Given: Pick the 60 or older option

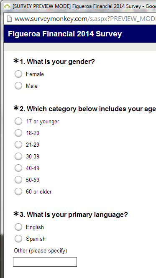Looking at the screenshot, I should pos(18,191).
